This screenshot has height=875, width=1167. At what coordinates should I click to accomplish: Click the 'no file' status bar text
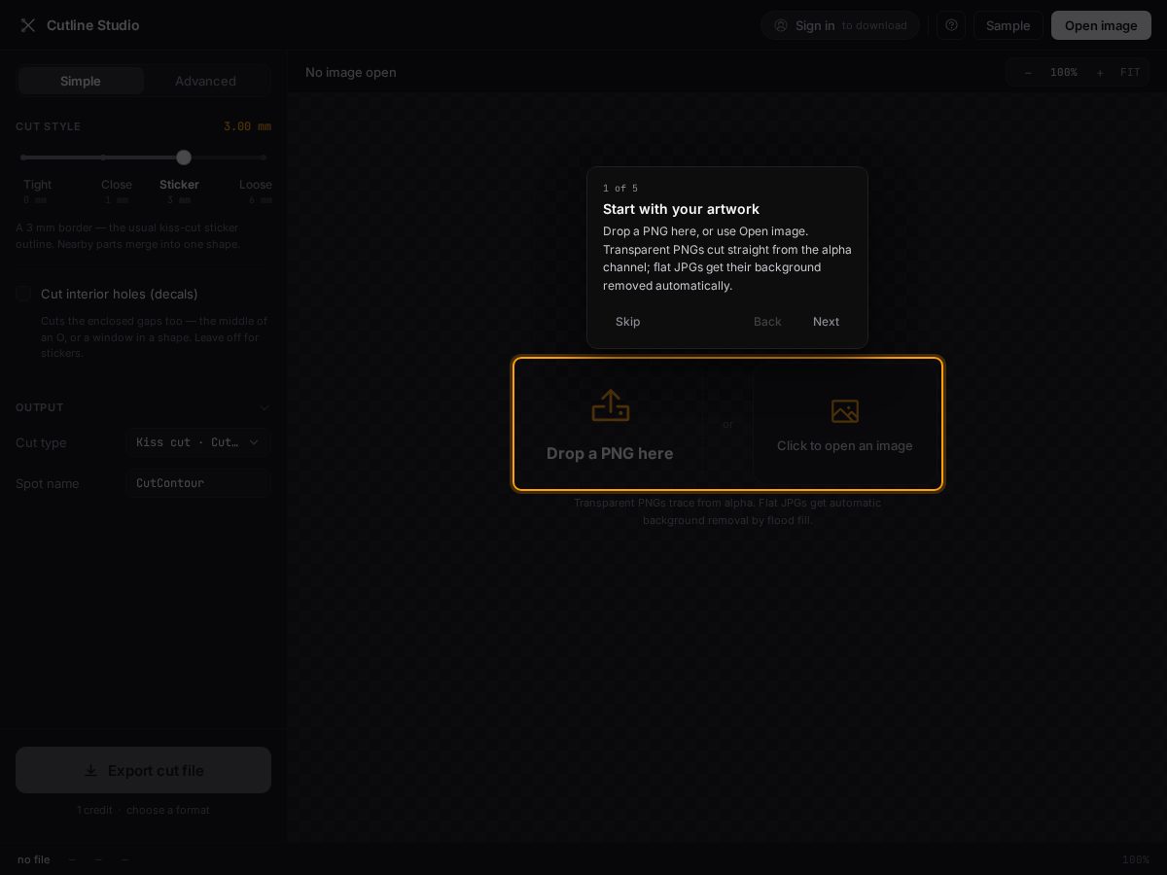pos(34,859)
